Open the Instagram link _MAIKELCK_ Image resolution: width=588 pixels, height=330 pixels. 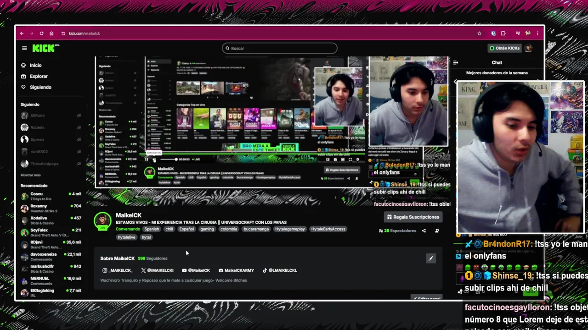pyautogui.click(x=118, y=270)
